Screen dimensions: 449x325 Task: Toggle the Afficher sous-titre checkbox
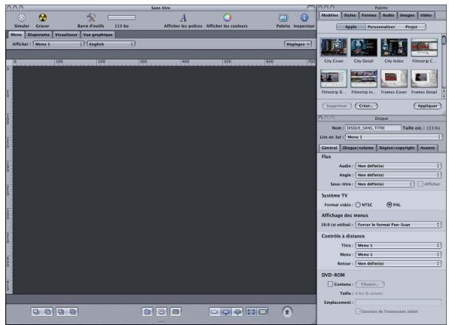pos(420,184)
